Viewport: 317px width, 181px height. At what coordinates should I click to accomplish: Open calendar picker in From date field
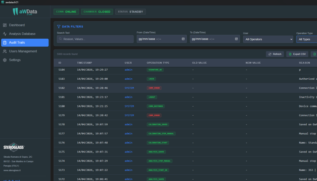tap(183, 39)
